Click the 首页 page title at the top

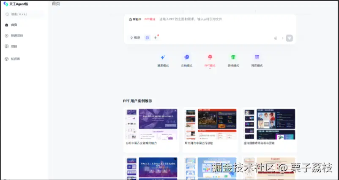point(56,4)
